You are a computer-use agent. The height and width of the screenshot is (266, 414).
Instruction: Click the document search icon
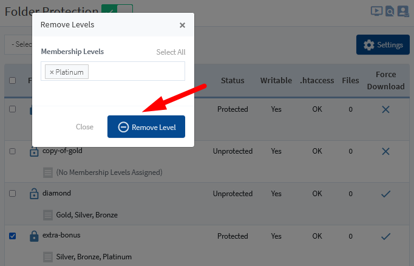pos(390,12)
